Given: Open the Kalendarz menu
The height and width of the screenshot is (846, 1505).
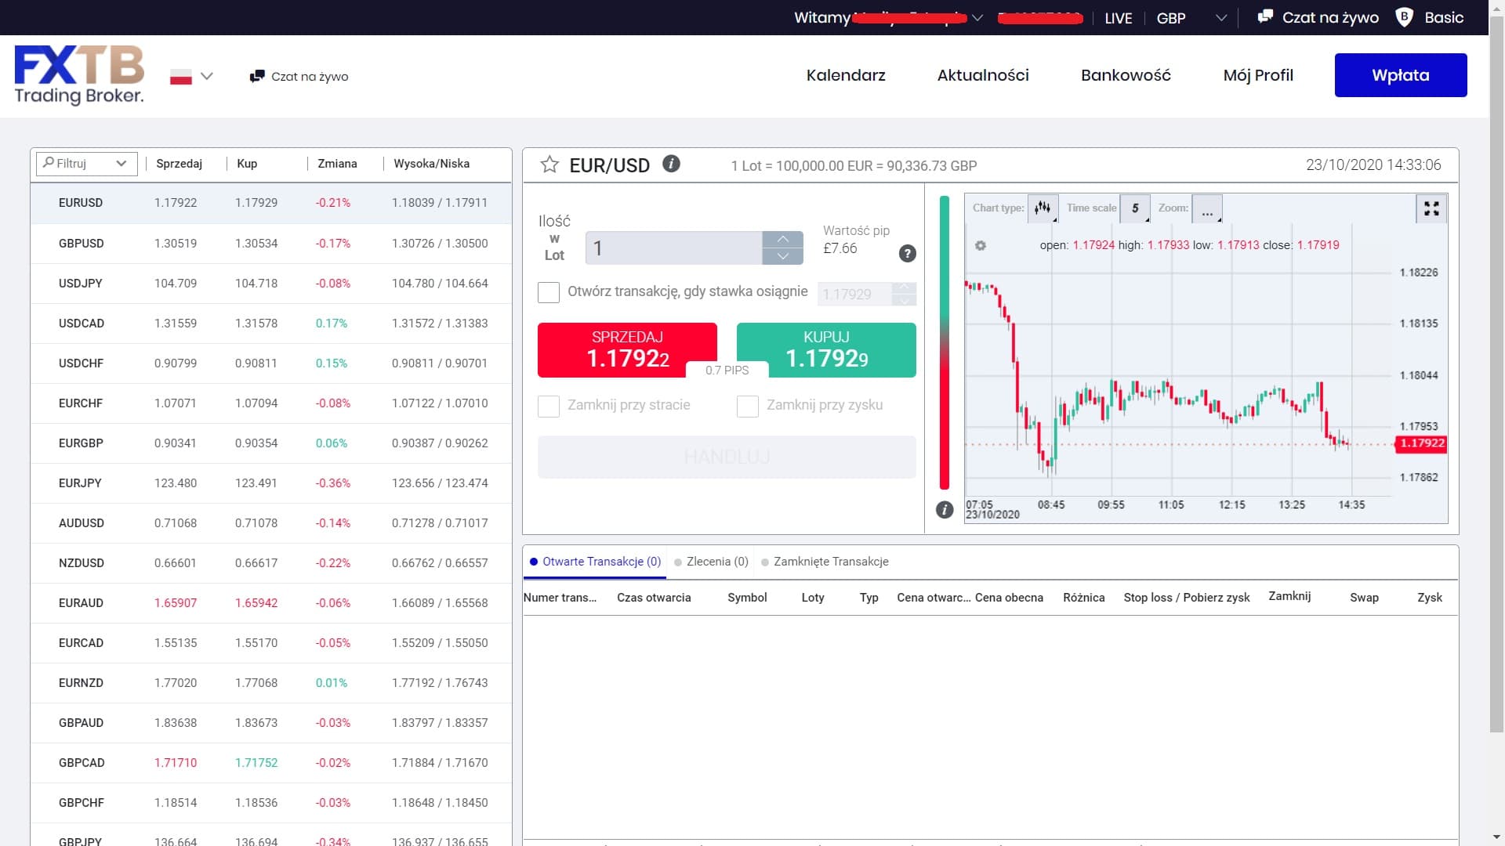Looking at the screenshot, I should [x=846, y=75].
